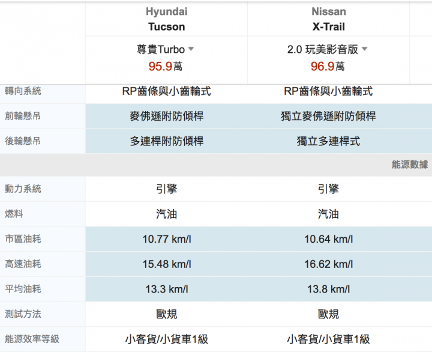Select the 動力系統 row label
The height and width of the screenshot is (352, 432).
pos(23,189)
